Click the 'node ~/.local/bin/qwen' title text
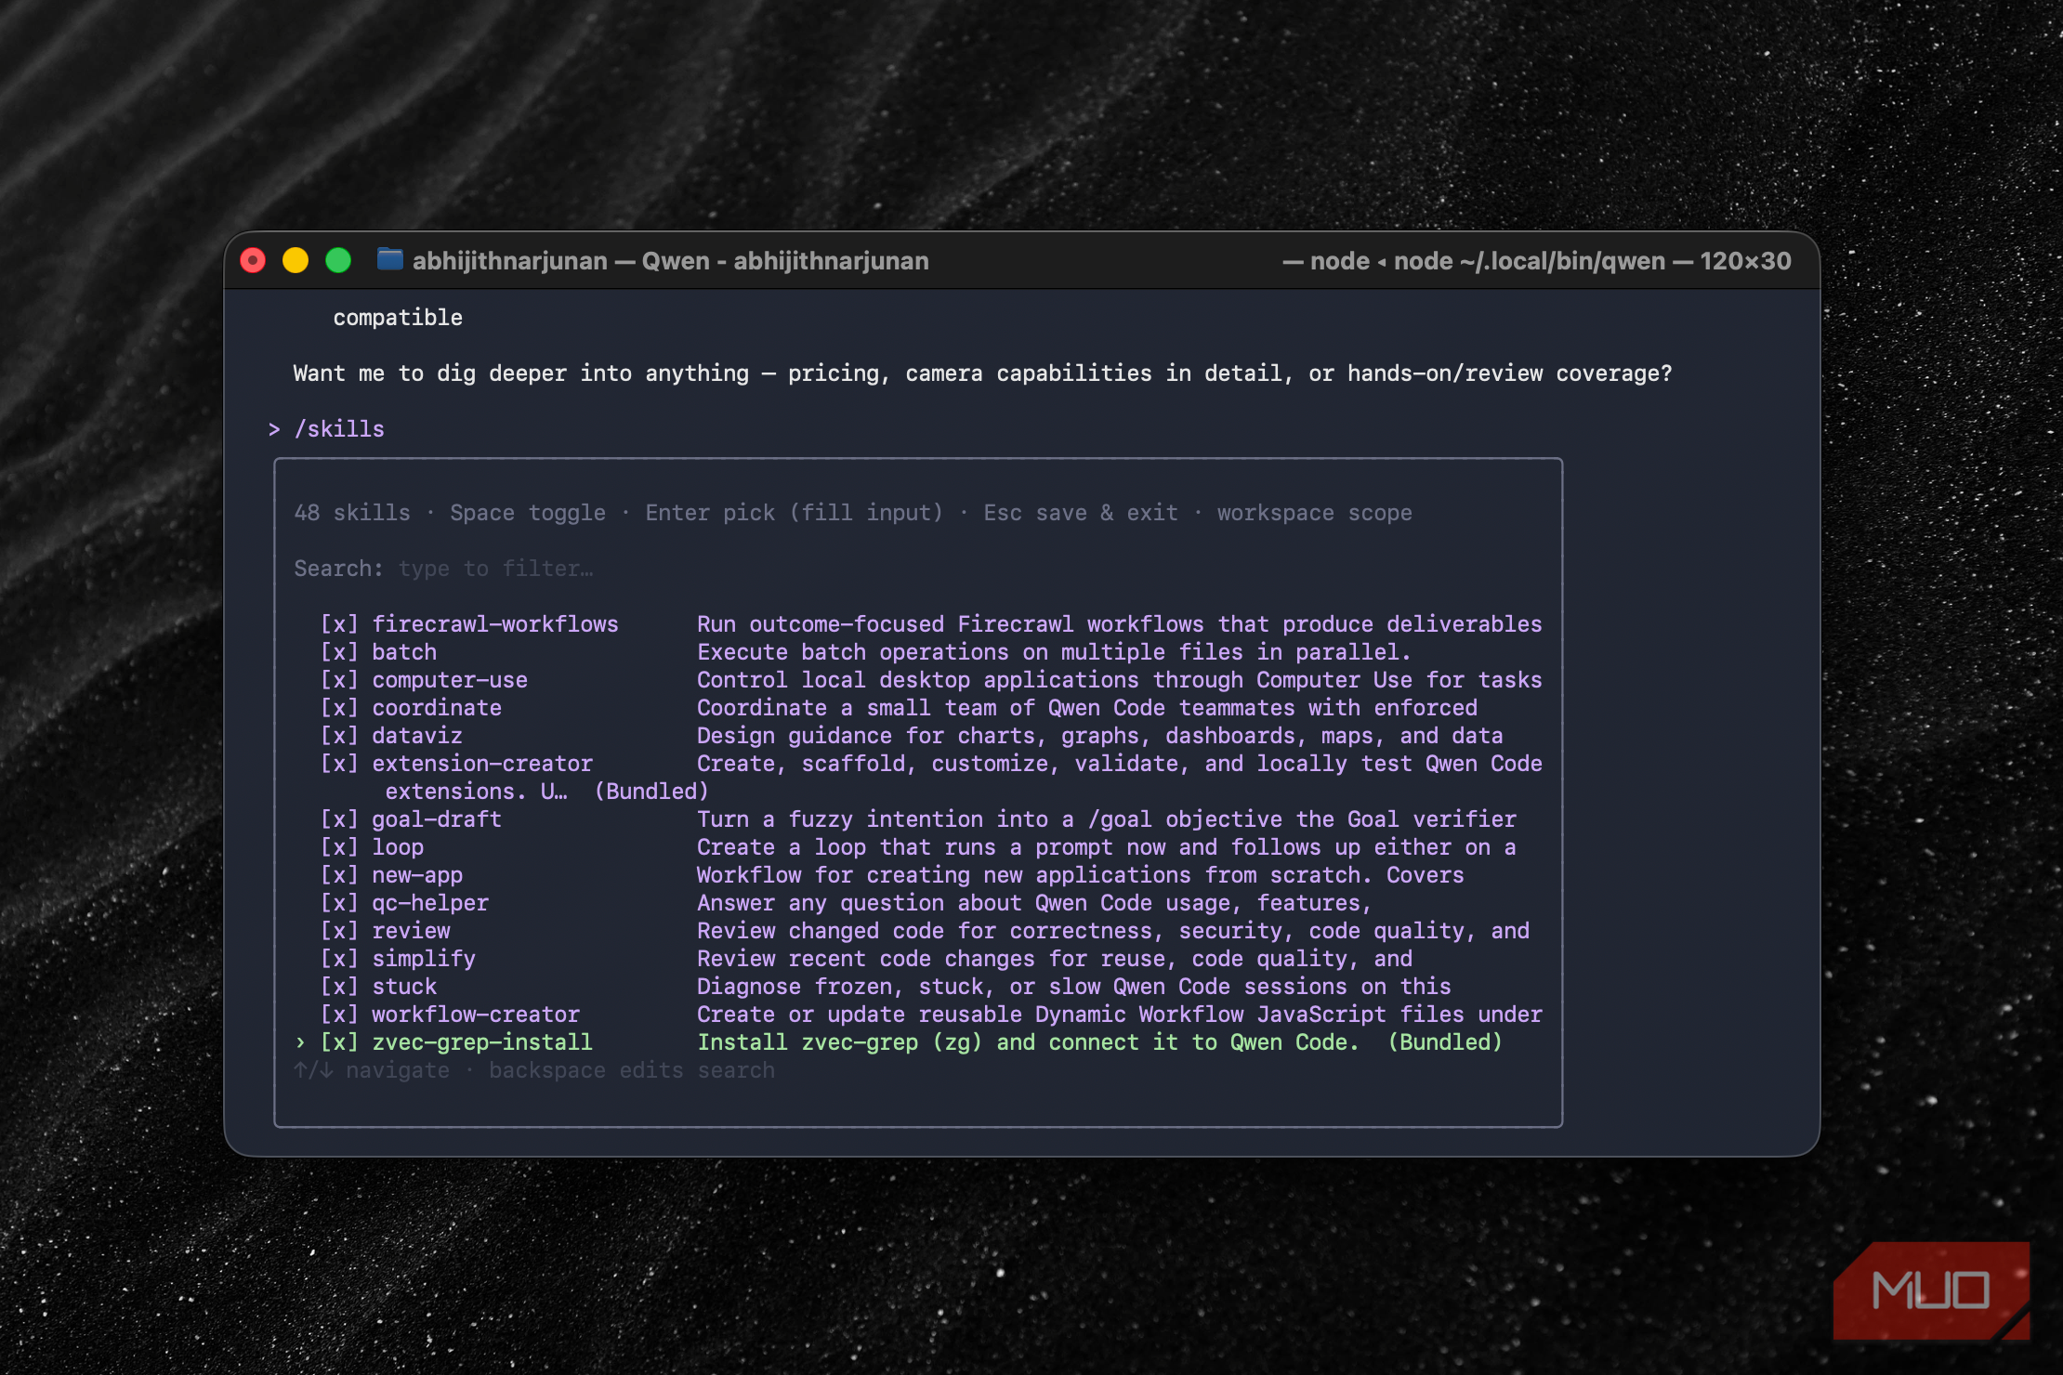The image size is (2063, 1375). tap(1530, 260)
